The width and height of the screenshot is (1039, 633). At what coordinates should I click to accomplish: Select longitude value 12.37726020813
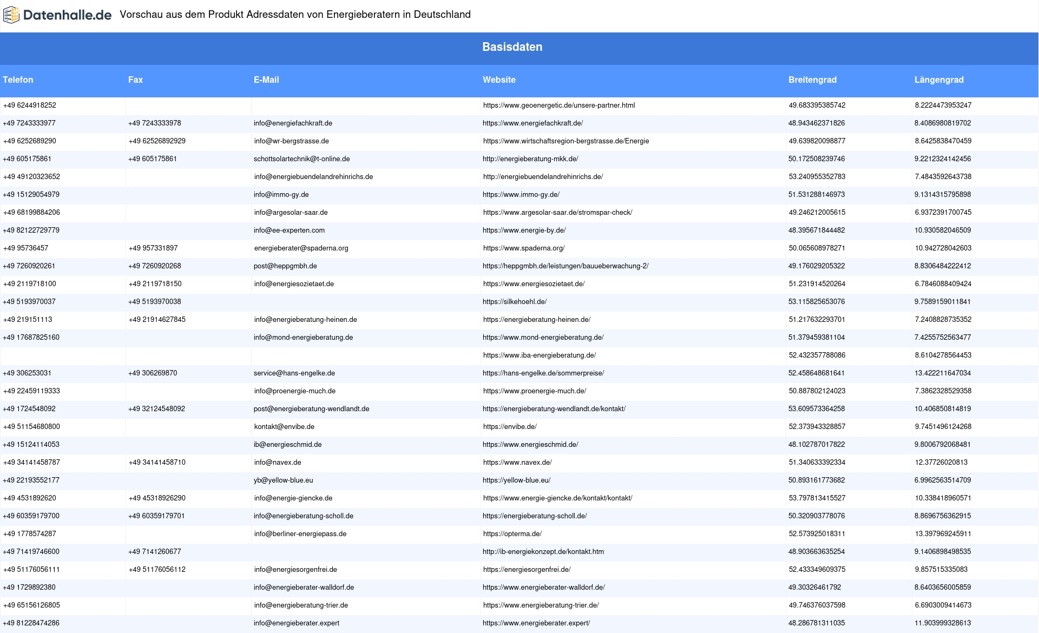(941, 463)
